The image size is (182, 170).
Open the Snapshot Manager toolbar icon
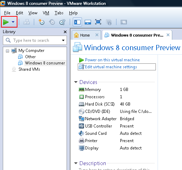[x=62, y=22]
